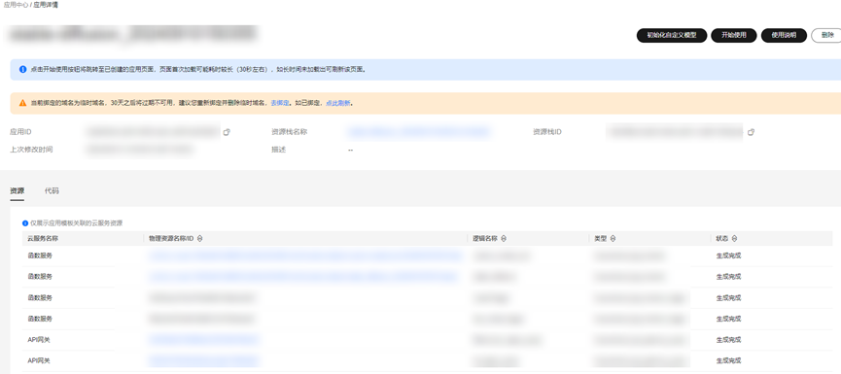Sort by 状态 column icon
This screenshot has height=374, width=841.
pyautogui.click(x=734, y=238)
